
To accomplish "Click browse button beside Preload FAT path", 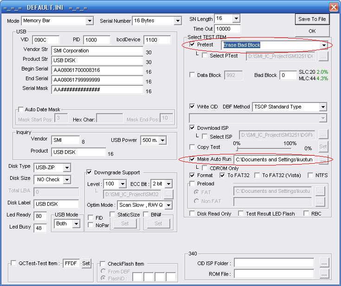I will pyautogui.click(x=320, y=191).
